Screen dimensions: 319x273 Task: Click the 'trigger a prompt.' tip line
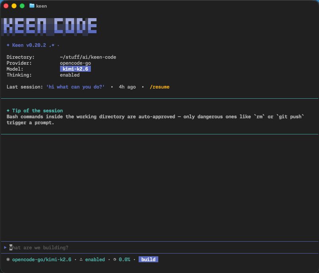30,123
